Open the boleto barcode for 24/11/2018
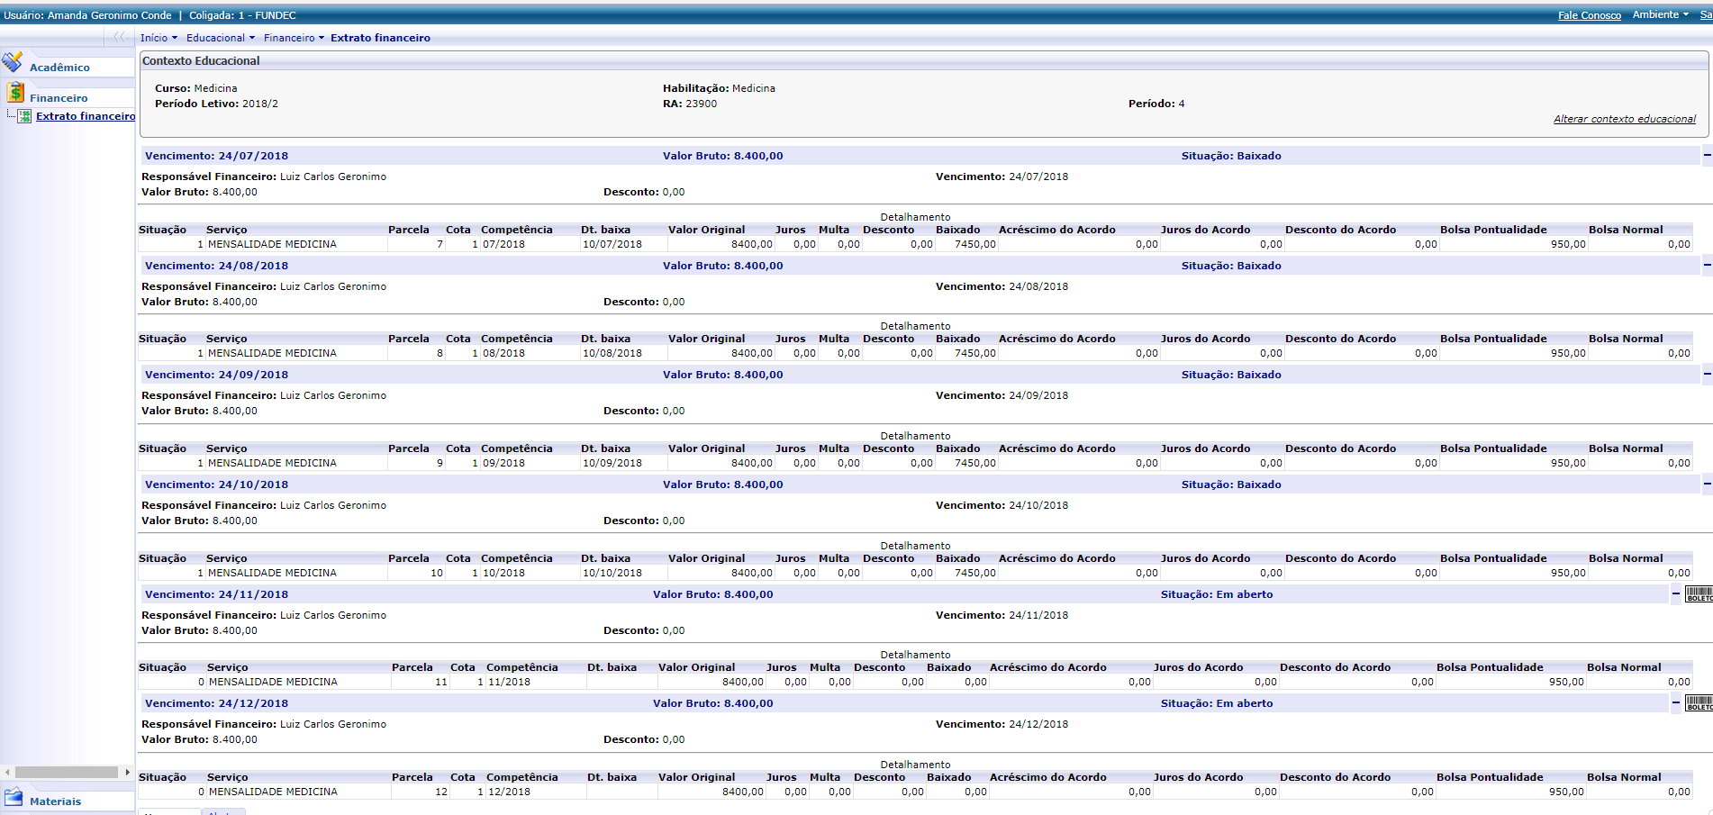This screenshot has height=815, width=1713. [1699, 594]
